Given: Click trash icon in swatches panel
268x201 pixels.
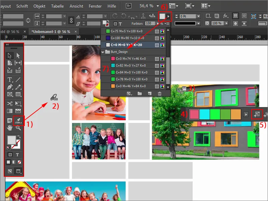Looking at the screenshot, I should pos(159,93).
